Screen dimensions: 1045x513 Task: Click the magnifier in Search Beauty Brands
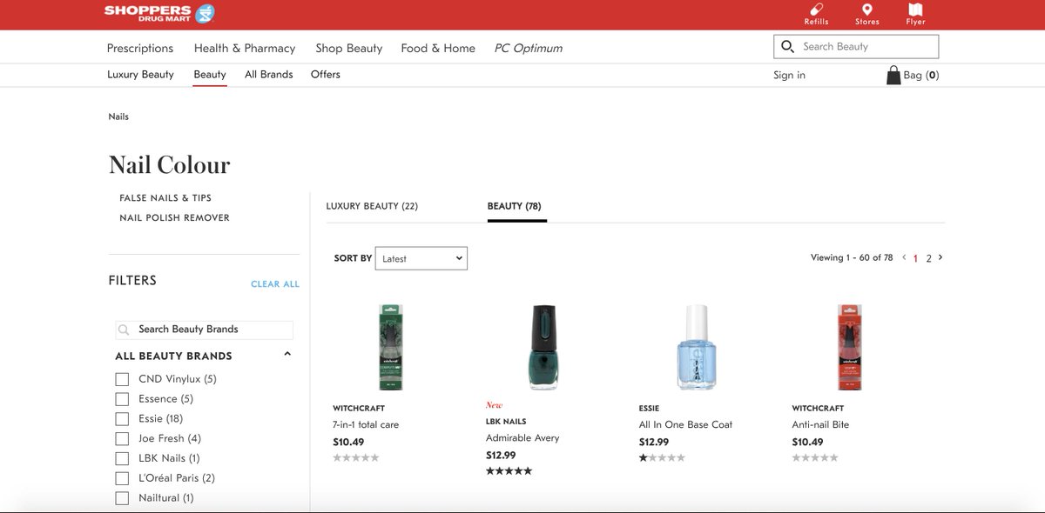[124, 330]
